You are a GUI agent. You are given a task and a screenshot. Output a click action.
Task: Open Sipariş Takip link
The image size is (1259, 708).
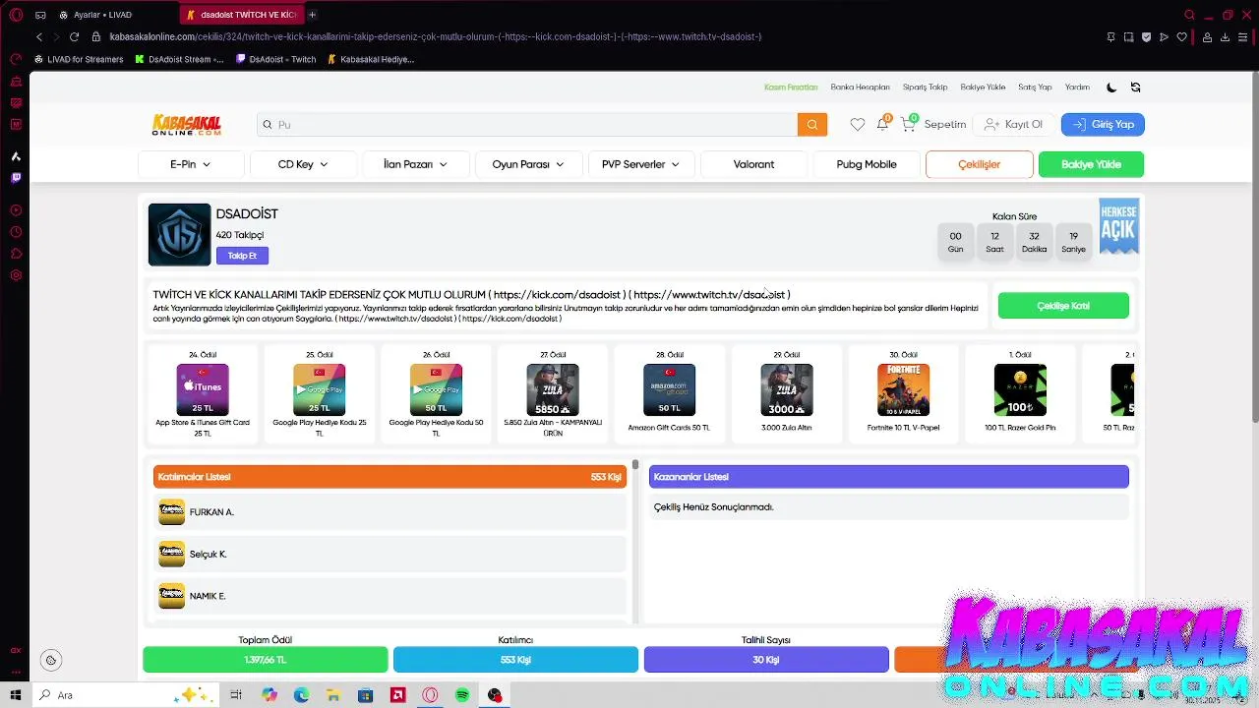point(925,88)
